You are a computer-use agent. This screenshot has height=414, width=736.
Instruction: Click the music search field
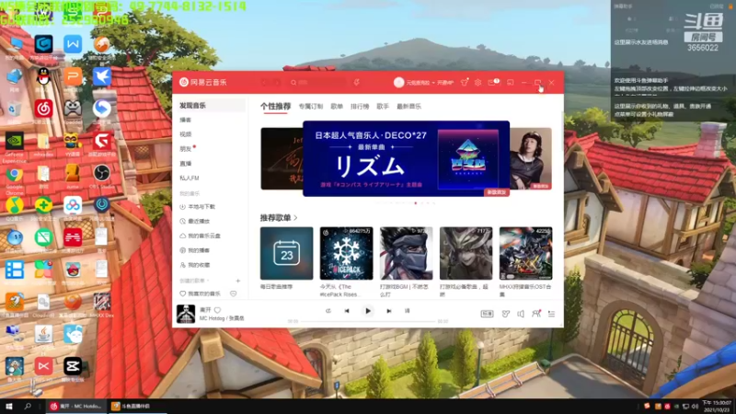coord(316,82)
